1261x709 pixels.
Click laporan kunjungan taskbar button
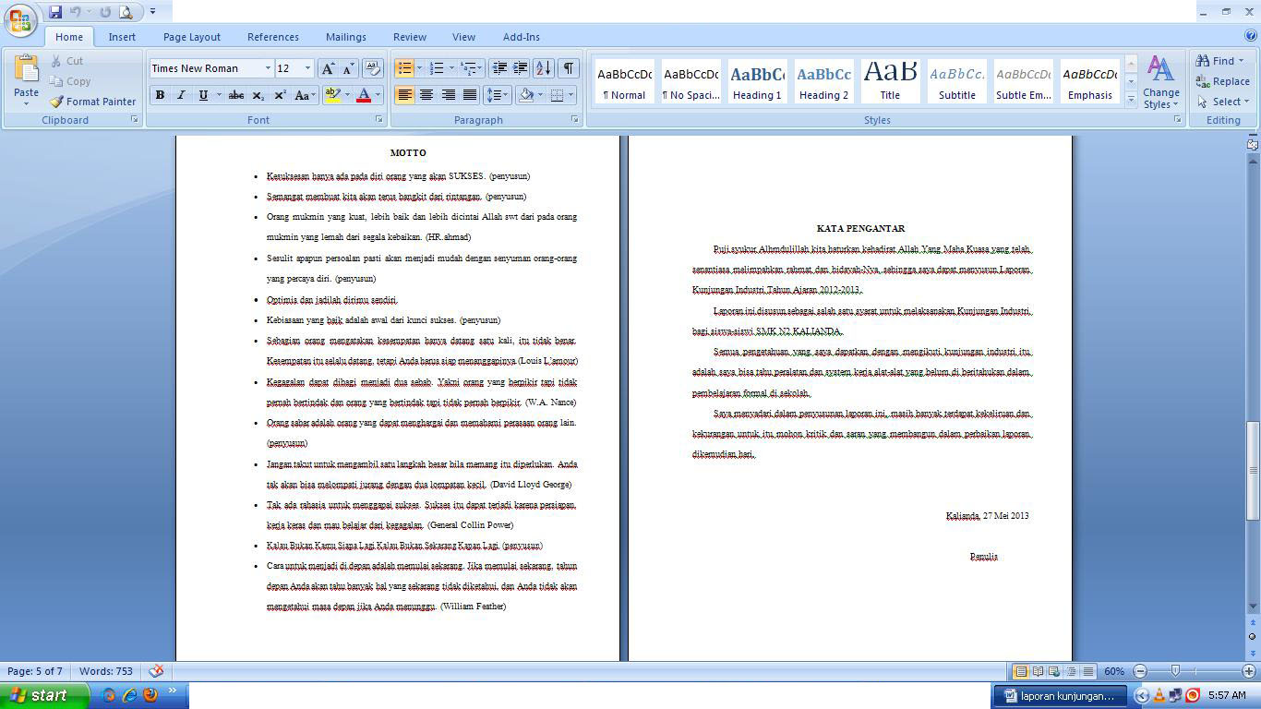[1060, 695]
